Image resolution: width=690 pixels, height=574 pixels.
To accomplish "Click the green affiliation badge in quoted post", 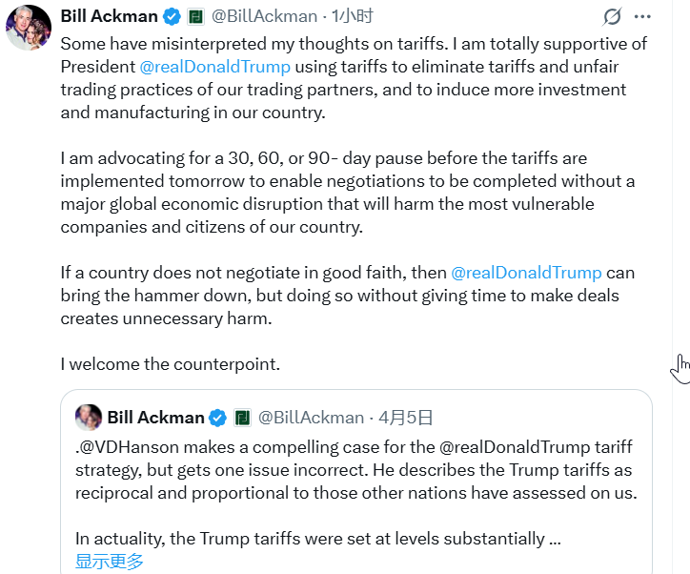I will point(242,418).
